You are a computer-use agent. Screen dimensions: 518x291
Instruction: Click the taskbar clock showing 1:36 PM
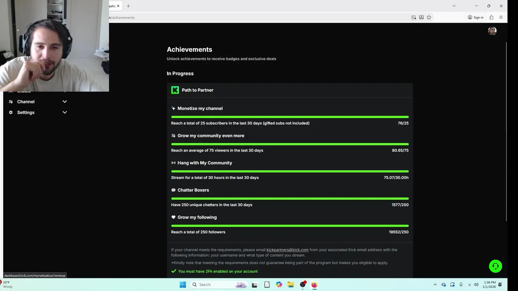pyautogui.click(x=489, y=285)
